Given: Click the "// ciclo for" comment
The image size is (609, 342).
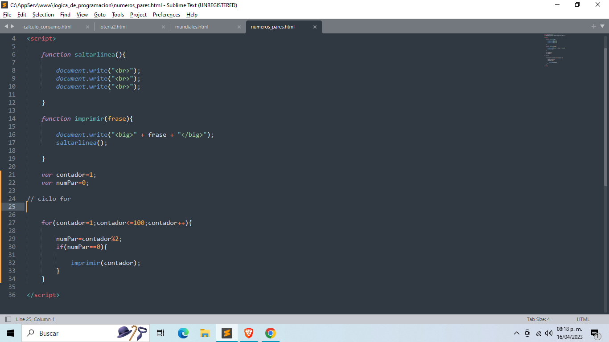Looking at the screenshot, I should point(49,199).
